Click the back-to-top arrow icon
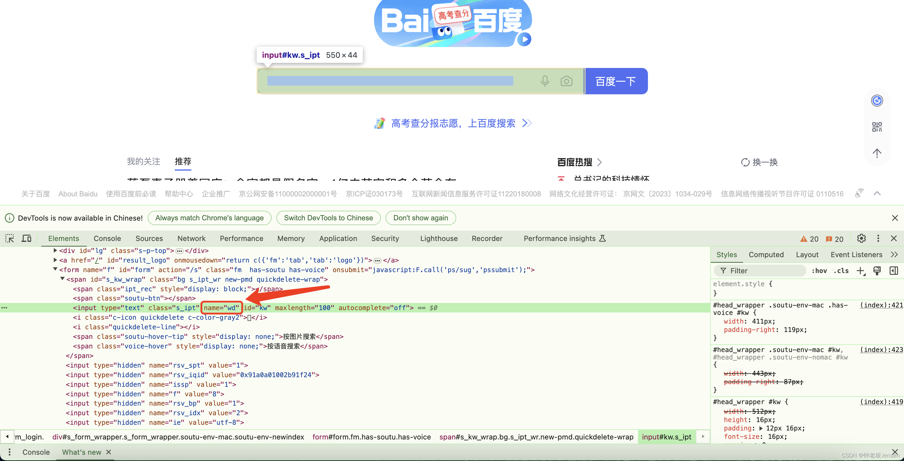904x461 pixels. click(x=877, y=153)
